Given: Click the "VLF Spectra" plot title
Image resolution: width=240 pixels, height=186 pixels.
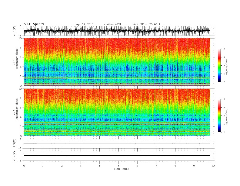Looking at the screenshot, I should point(34,24).
